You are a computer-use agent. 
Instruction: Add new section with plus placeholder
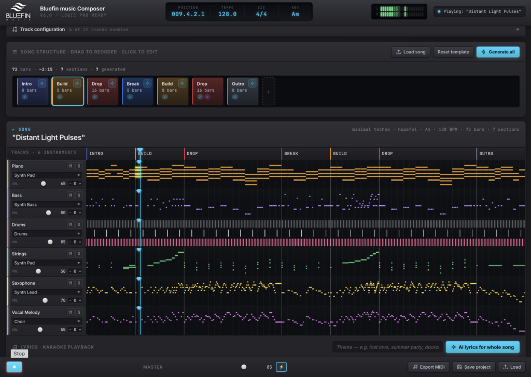coord(269,92)
